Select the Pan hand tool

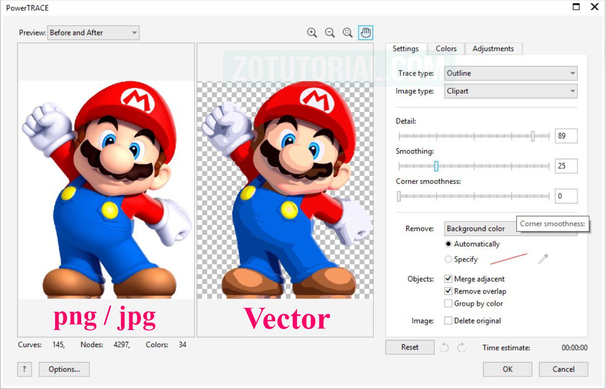[x=366, y=33]
